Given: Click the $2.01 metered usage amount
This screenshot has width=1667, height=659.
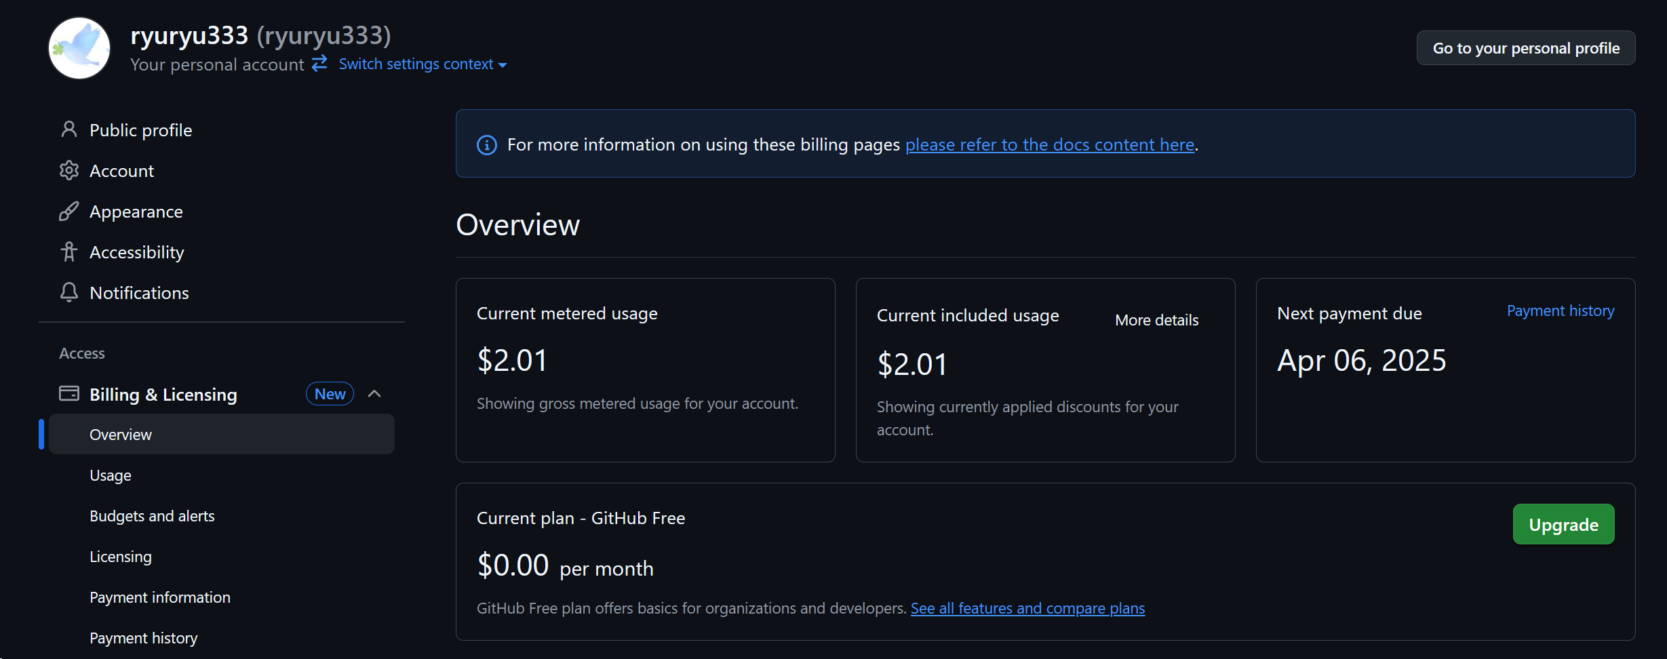Looking at the screenshot, I should [512, 360].
